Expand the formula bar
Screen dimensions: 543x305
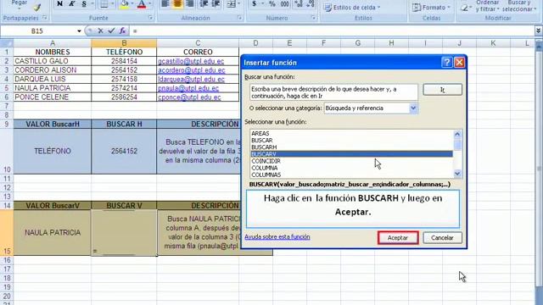tap(539, 31)
